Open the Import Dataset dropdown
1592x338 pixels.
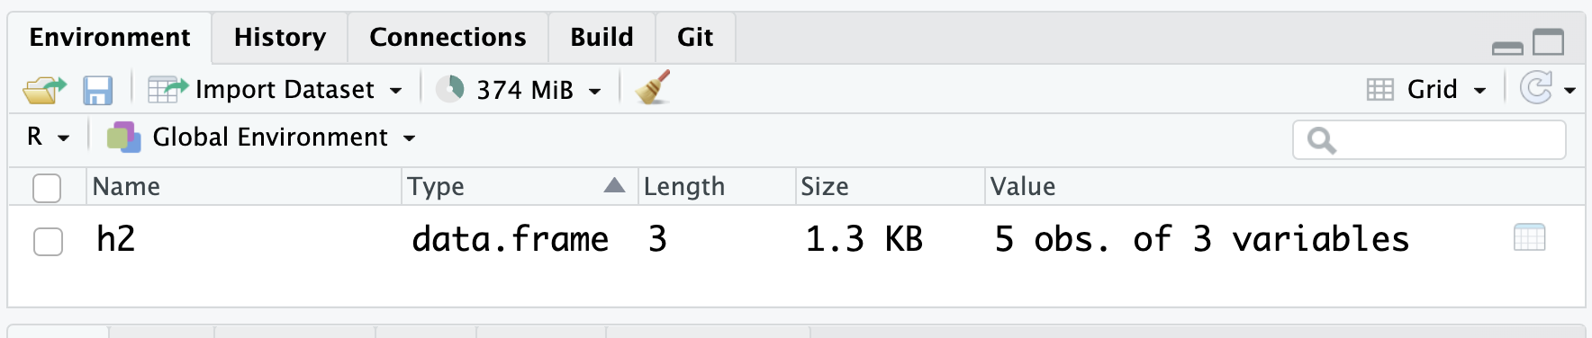[x=276, y=89]
